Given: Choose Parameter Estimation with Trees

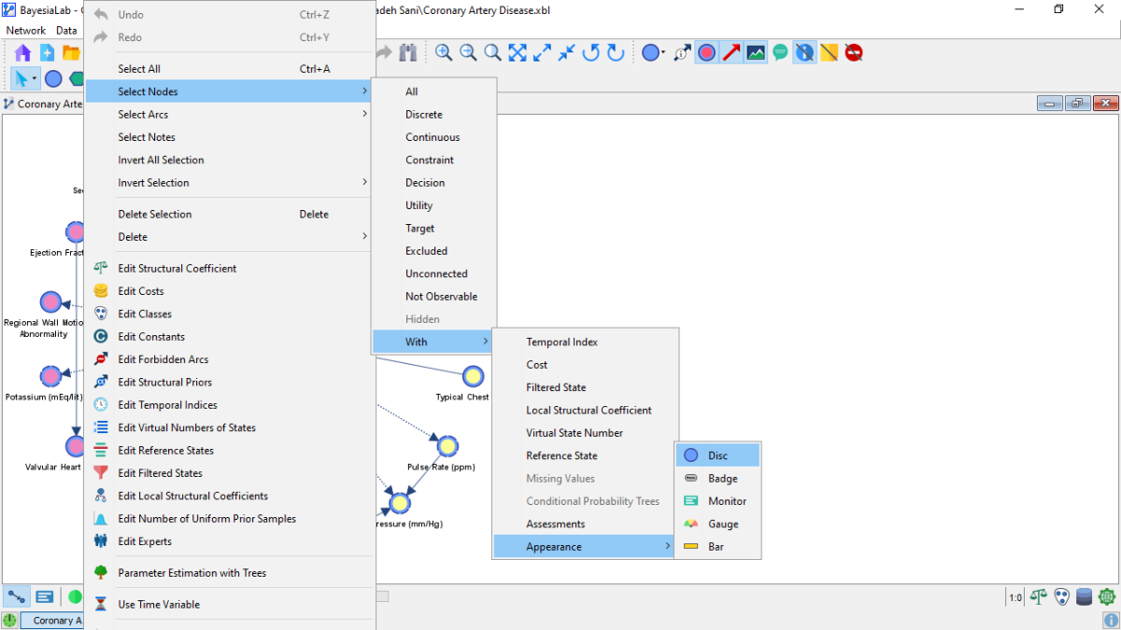Looking at the screenshot, I should (230, 573).
